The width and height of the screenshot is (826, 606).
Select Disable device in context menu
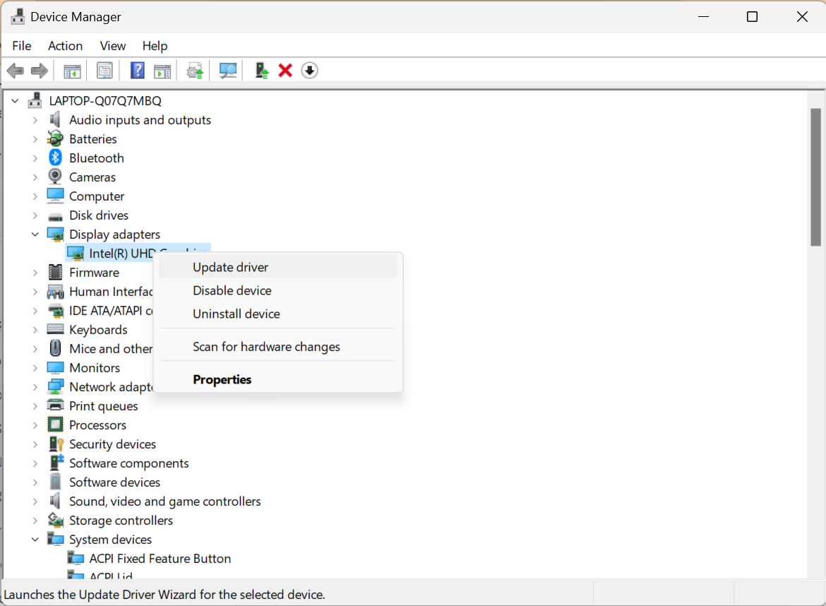tap(232, 290)
